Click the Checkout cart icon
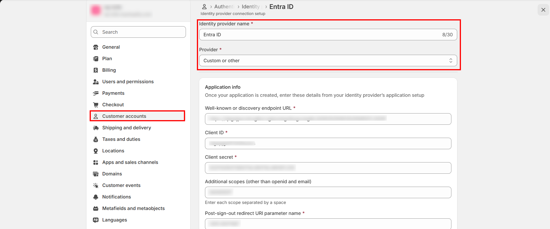 click(x=96, y=105)
